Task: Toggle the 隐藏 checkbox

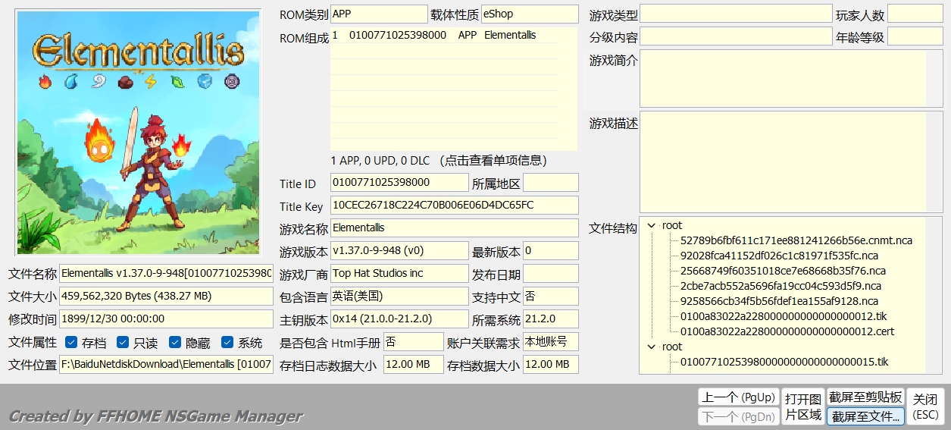Action: pos(175,343)
